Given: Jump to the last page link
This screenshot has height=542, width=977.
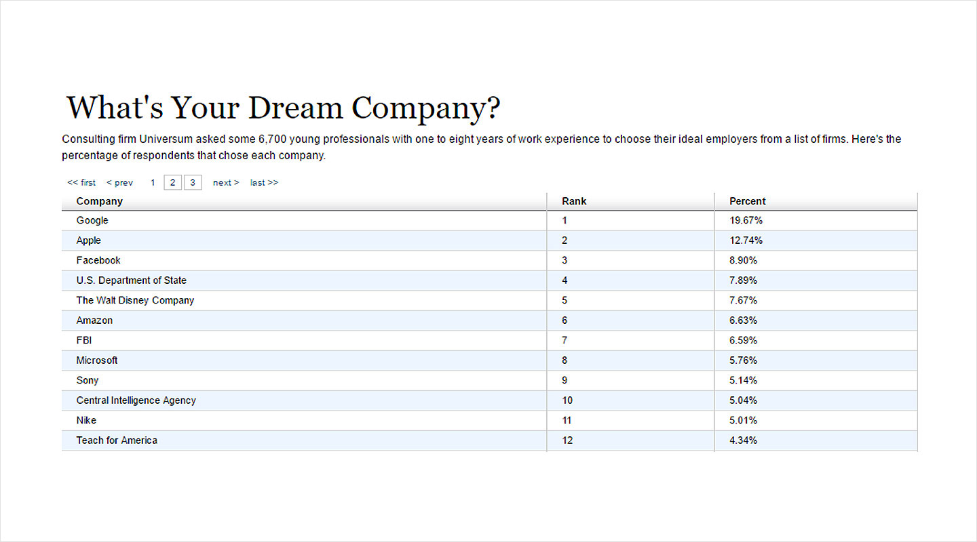Looking at the screenshot, I should (x=264, y=183).
